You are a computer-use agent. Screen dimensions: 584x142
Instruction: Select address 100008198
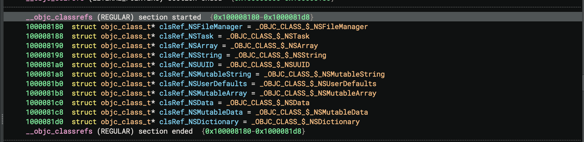44,55
